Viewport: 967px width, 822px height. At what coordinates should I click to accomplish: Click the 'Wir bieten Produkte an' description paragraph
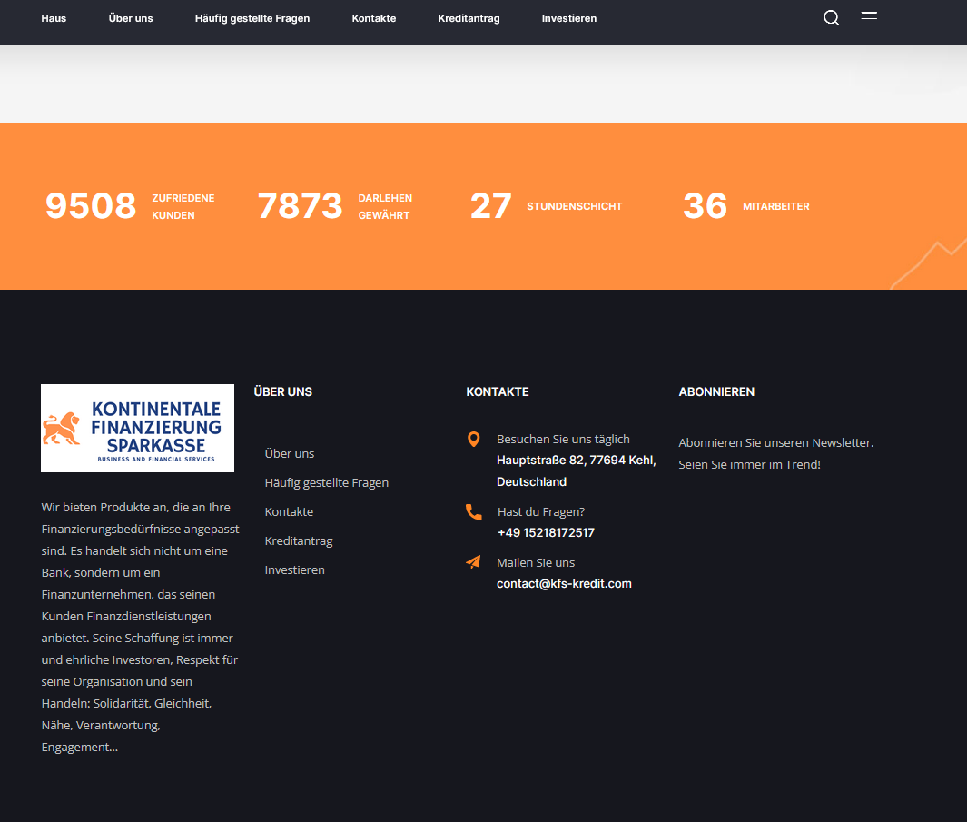pos(140,627)
